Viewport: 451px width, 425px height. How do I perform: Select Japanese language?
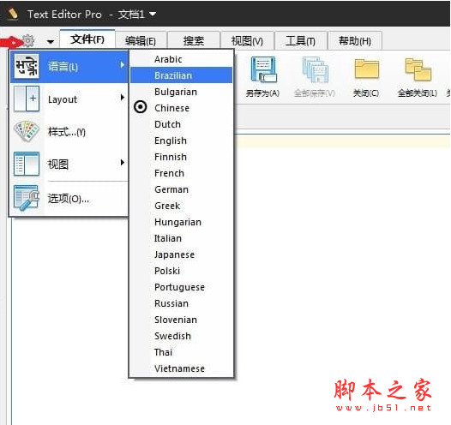[x=181, y=254]
